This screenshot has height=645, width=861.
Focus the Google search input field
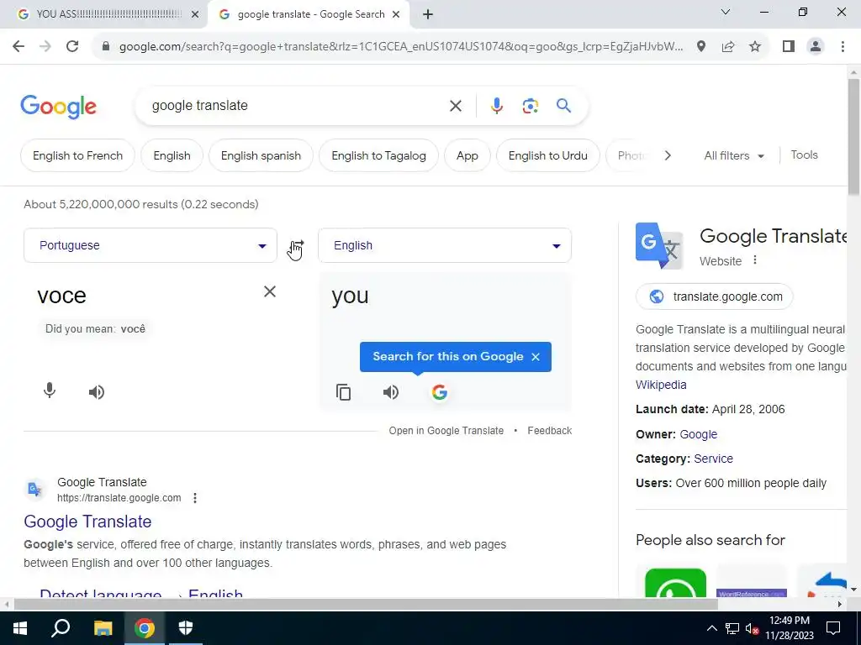[x=297, y=106]
